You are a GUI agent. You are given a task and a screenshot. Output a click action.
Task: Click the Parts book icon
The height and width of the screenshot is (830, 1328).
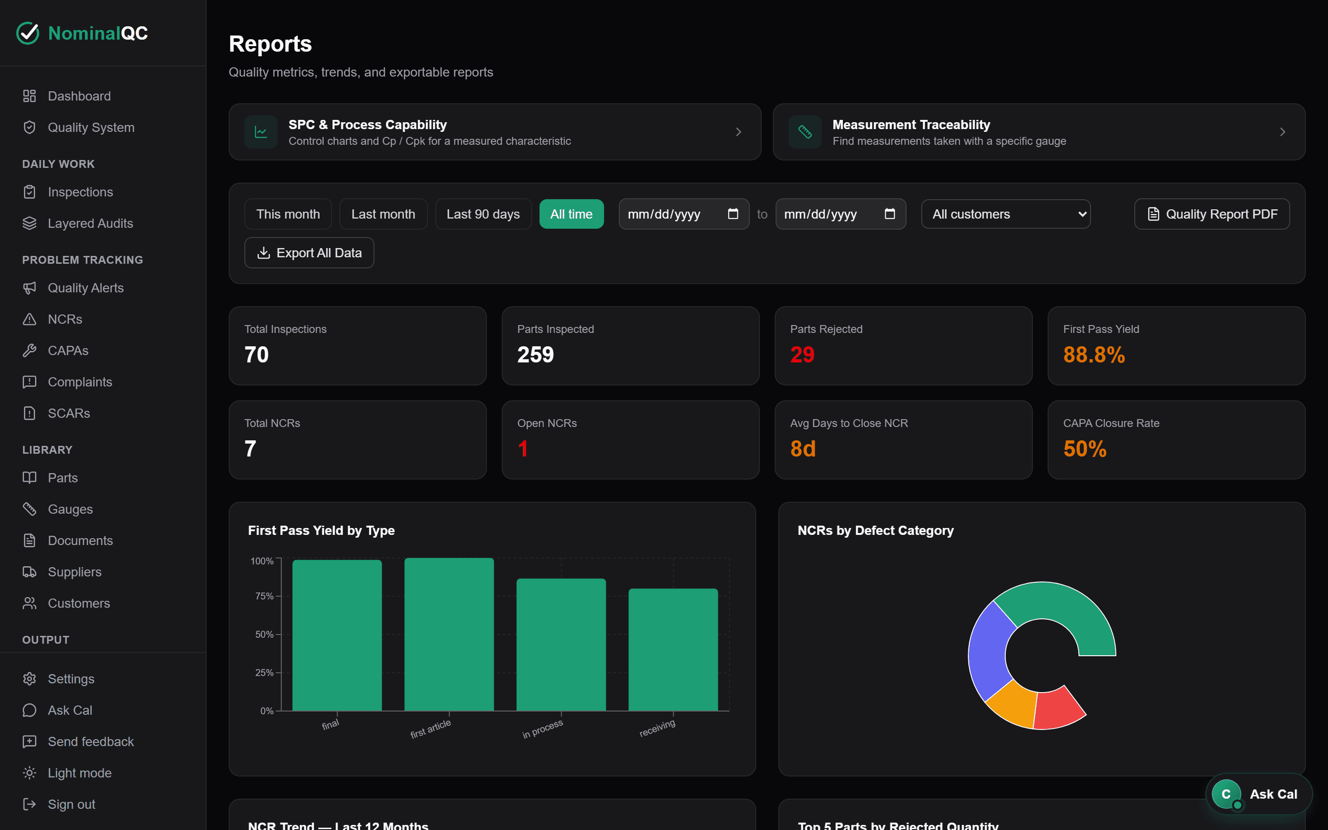point(30,478)
